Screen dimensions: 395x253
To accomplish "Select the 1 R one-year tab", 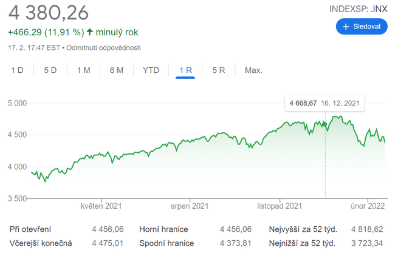I will (x=185, y=70).
